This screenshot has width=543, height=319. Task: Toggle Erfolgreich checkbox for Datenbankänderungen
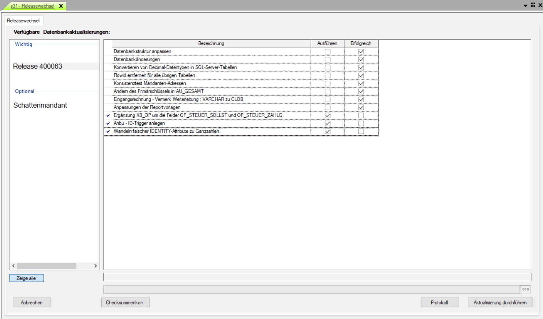click(361, 59)
